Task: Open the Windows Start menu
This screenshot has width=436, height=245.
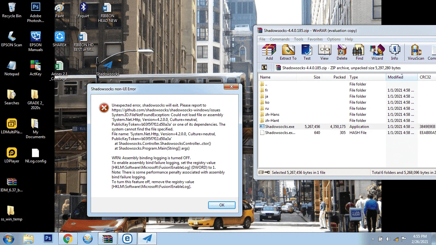Action: pyautogui.click(x=9, y=238)
